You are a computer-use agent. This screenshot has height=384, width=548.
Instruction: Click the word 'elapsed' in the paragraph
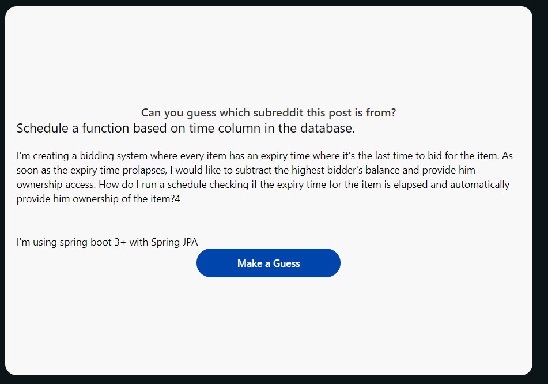(410, 185)
